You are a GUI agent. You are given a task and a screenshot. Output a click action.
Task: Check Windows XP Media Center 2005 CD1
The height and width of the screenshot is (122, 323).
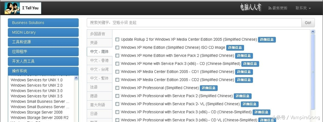(117, 71)
